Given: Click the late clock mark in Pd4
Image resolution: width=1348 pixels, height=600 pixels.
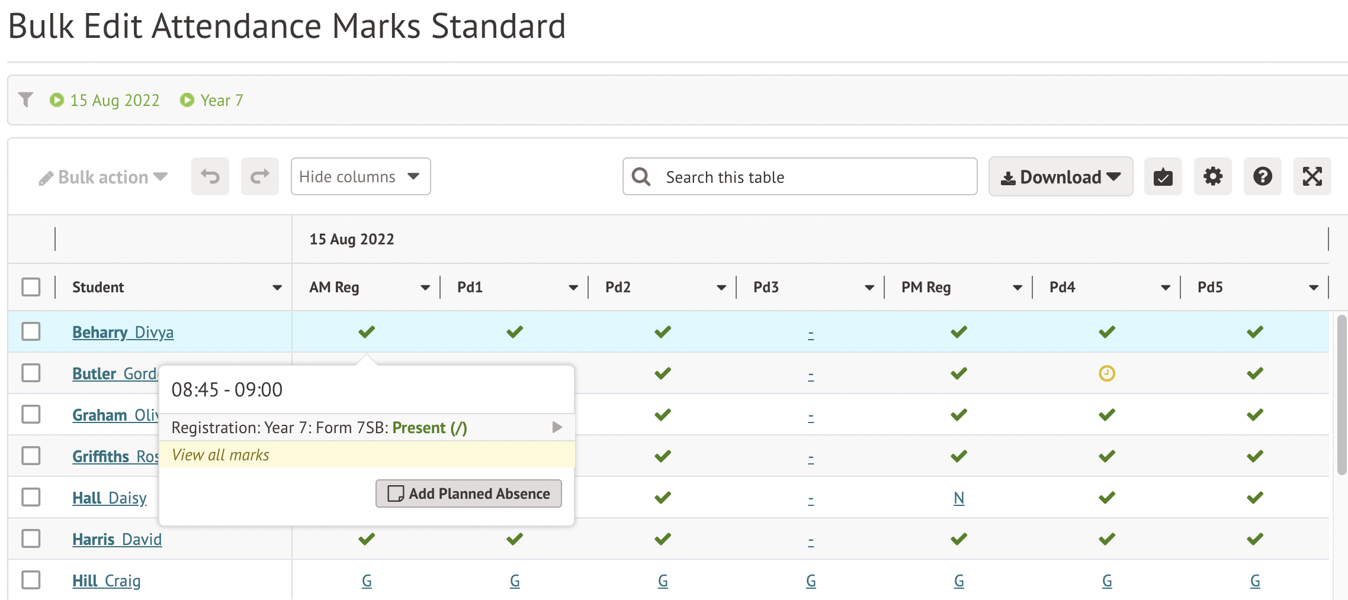Looking at the screenshot, I should [x=1106, y=373].
